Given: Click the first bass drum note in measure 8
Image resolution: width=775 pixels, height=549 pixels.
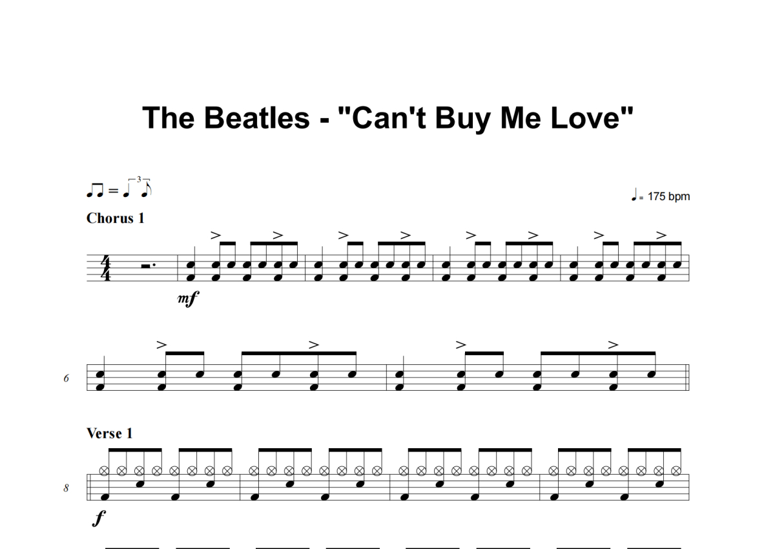Looking at the screenshot, I should (104, 497).
